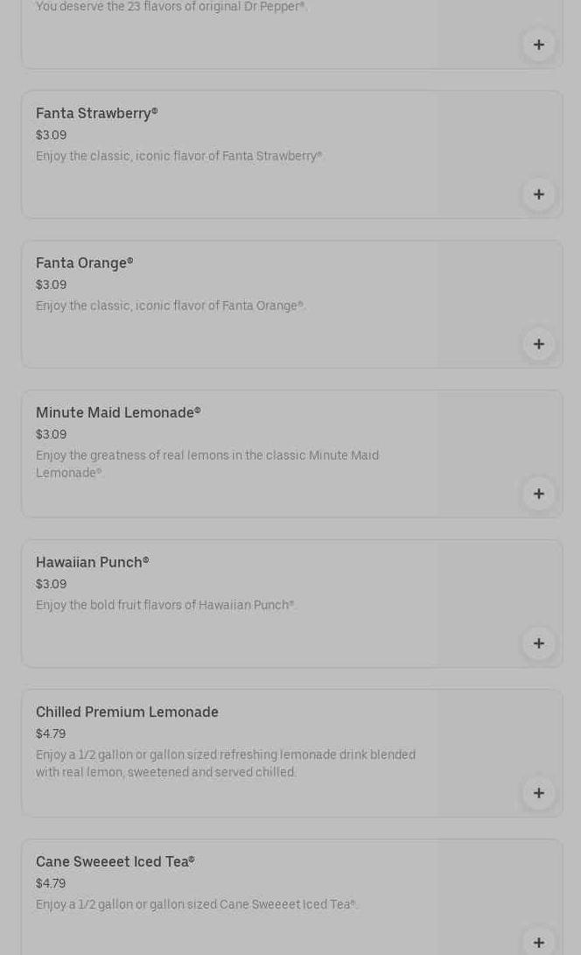
Task: Click plus button for Fanta Orange
Action: [x=538, y=344]
